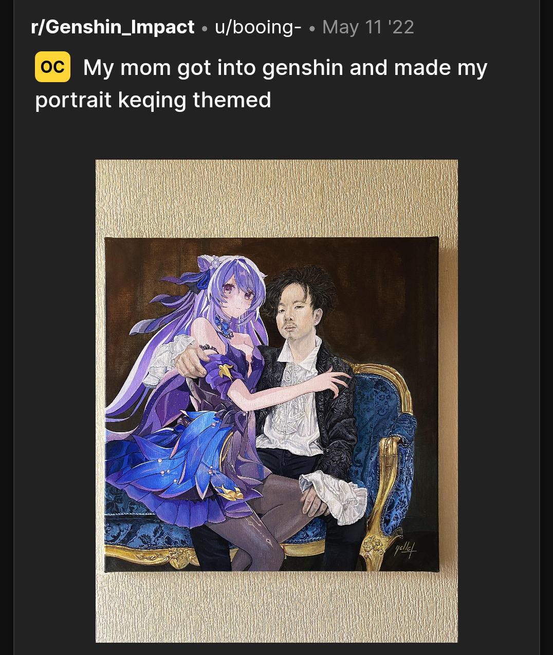Visit the u/booing- user profile
Viewport: 553px width, 655px height.
(258, 27)
